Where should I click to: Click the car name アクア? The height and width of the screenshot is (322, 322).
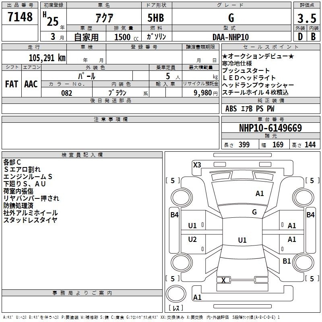tap(104, 18)
